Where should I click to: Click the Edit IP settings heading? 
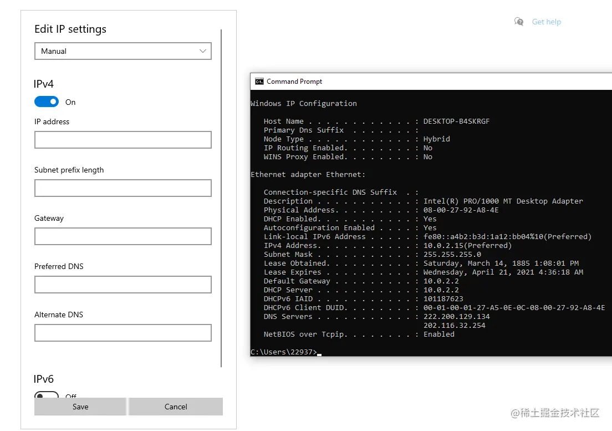point(70,29)
